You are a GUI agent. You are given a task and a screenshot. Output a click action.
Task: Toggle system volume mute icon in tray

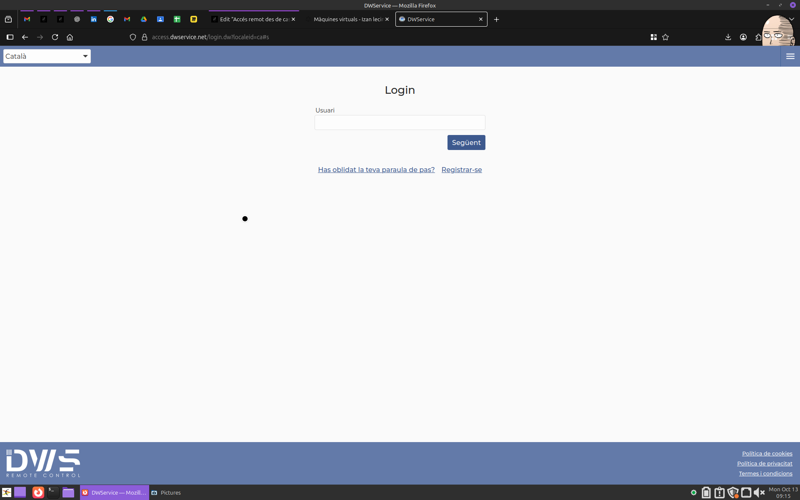click(759, 492)
